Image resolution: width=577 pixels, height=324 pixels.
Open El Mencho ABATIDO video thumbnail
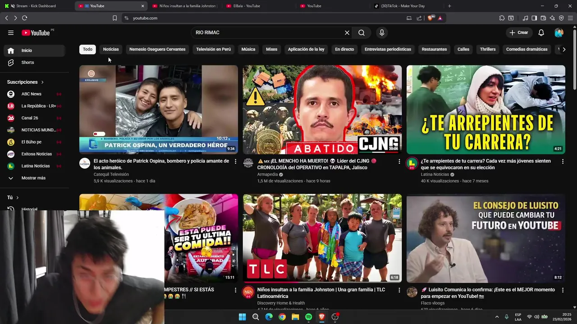pyautogui.click(x=322, y=109)
